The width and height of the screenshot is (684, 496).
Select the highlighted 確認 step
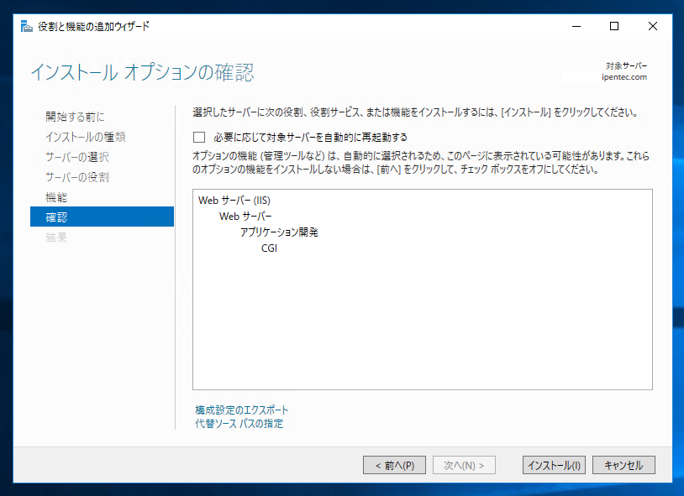pos(102,217)
